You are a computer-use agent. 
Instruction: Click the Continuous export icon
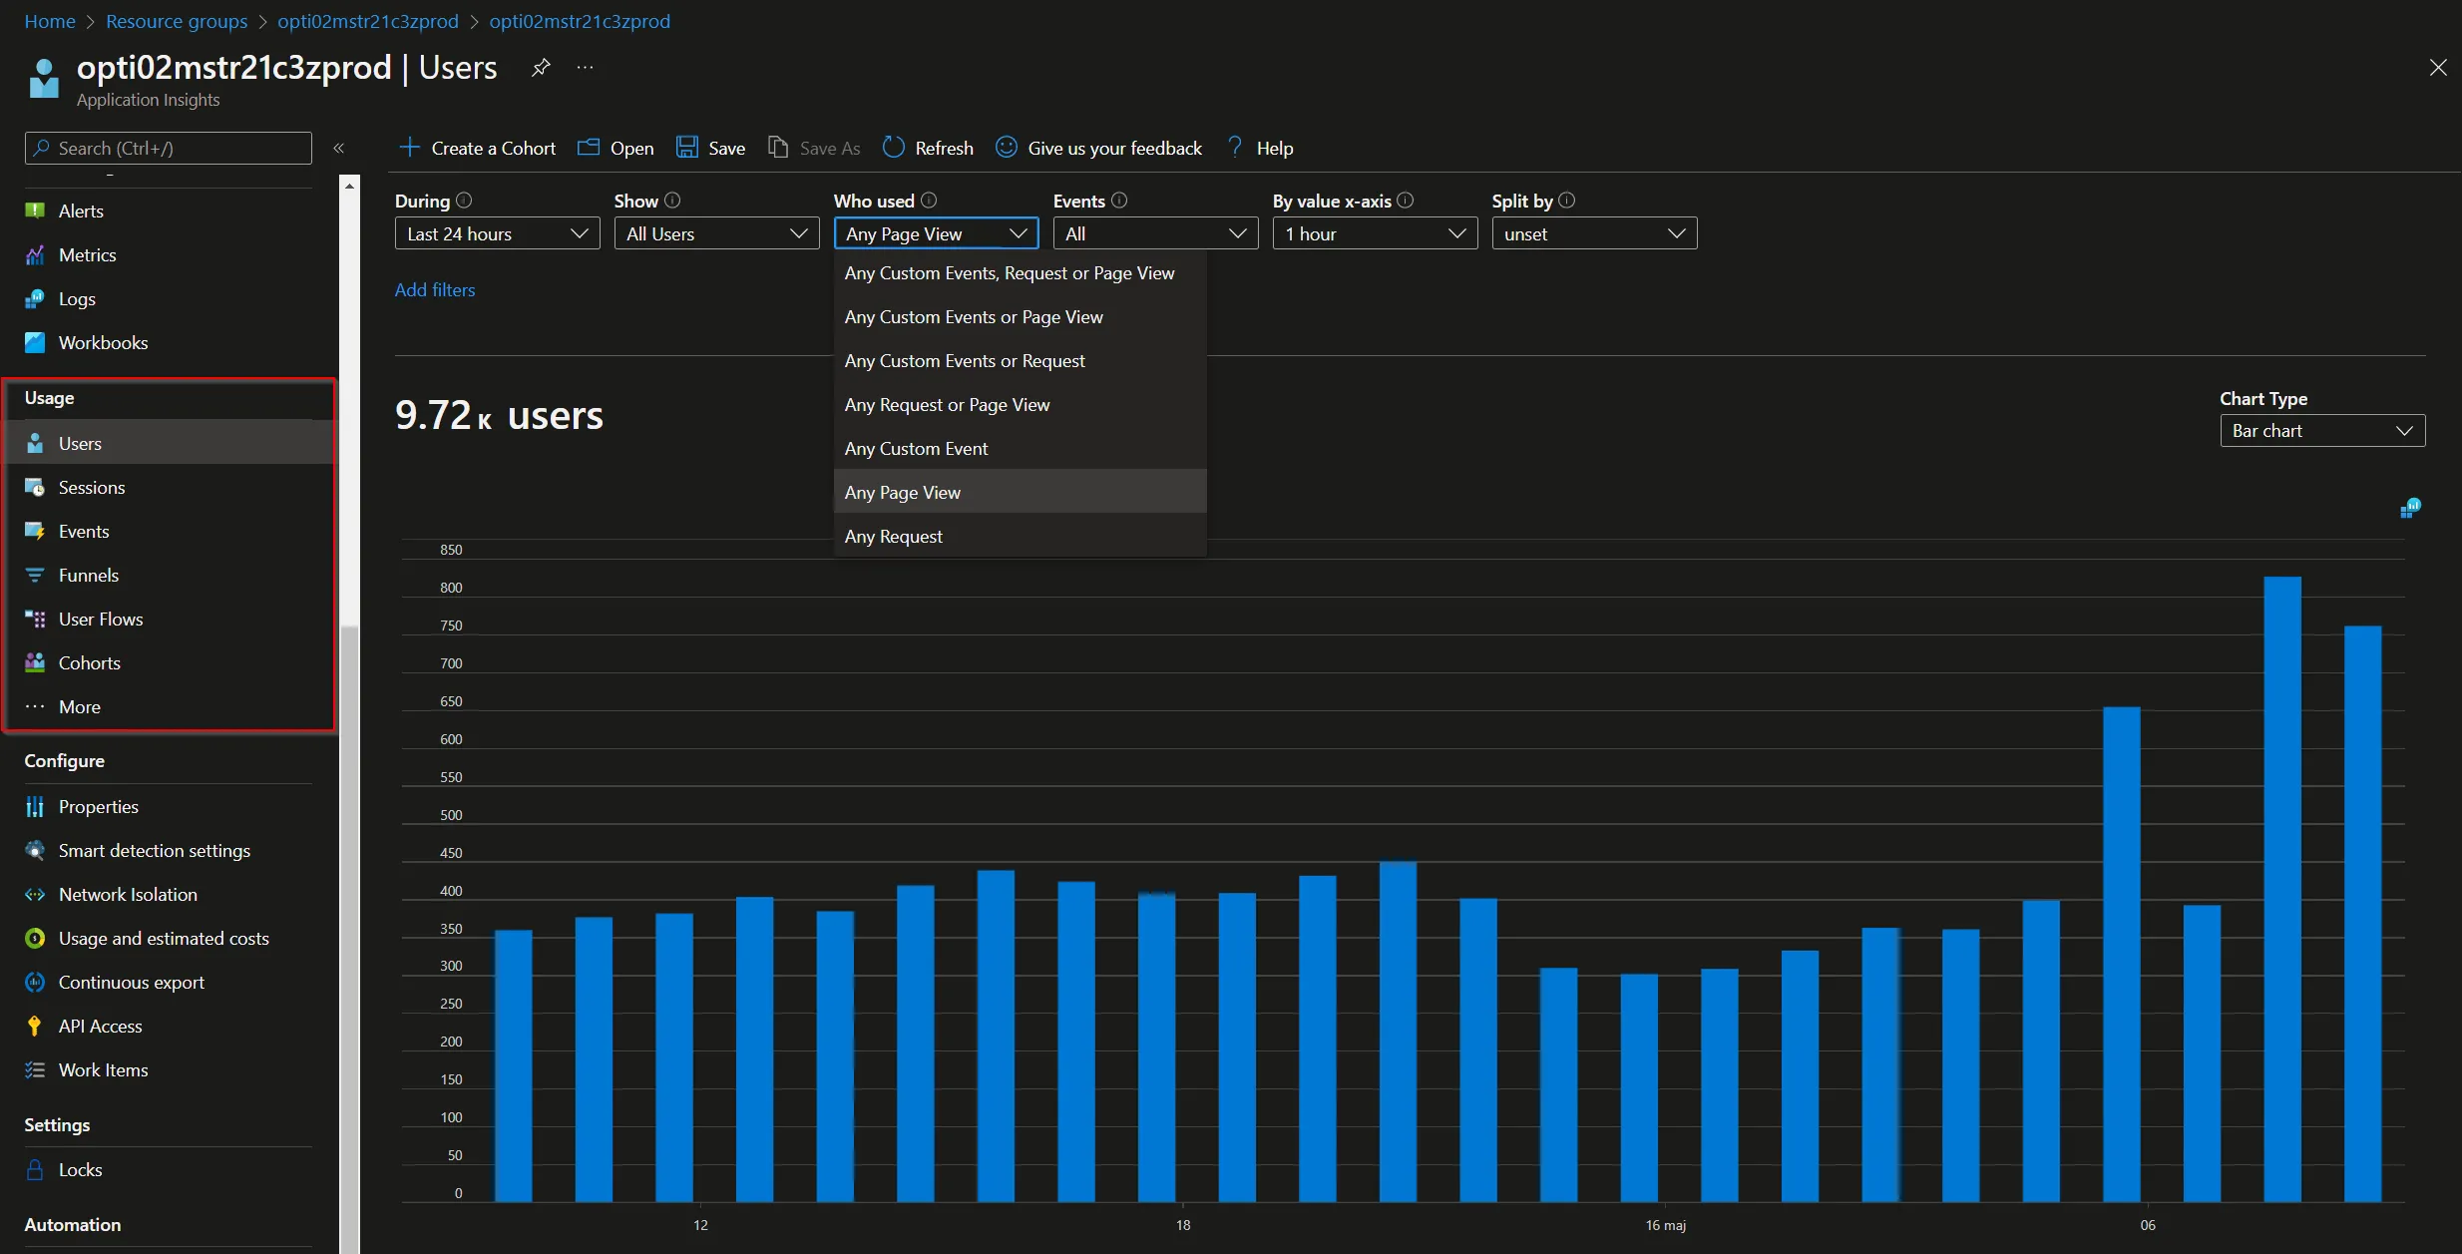pyautogui.click(x=35, y=982)
